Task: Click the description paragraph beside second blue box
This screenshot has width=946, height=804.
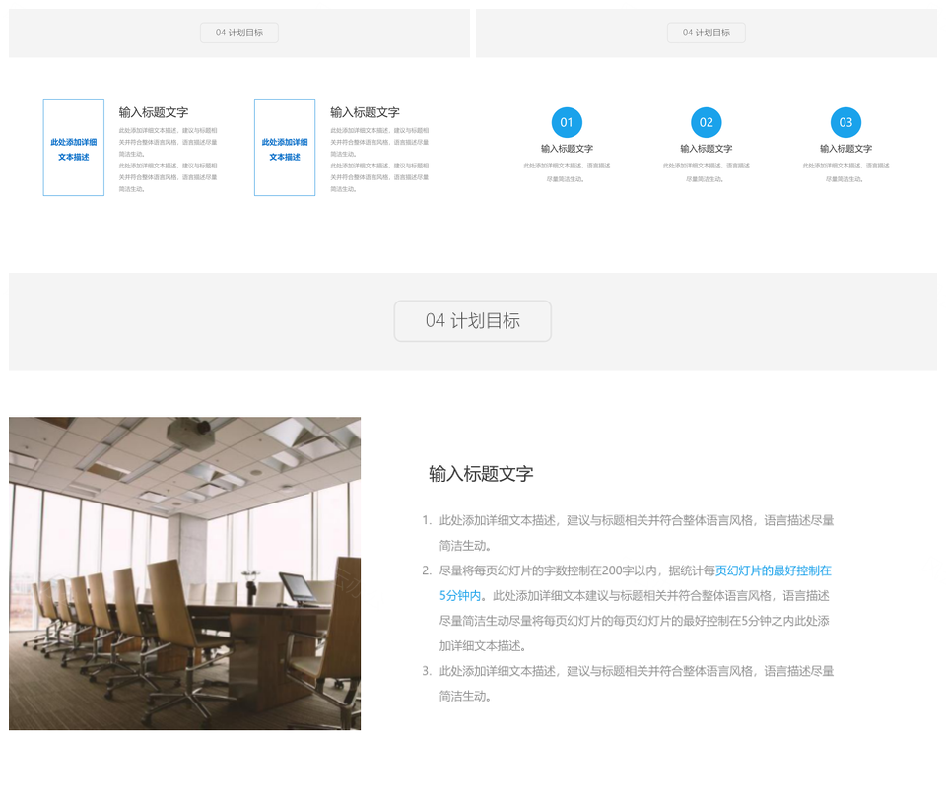Action: coord(378,160)
